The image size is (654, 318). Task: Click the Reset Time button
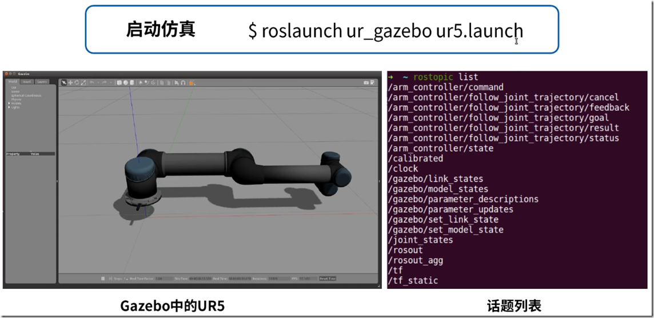point(328,279)
